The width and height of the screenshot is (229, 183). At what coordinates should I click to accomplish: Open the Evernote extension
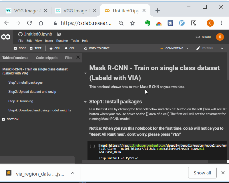tap(148, 23)
